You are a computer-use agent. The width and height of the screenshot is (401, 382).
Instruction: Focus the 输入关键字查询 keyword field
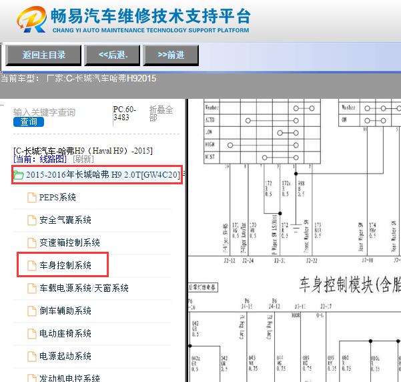[44, 112]
